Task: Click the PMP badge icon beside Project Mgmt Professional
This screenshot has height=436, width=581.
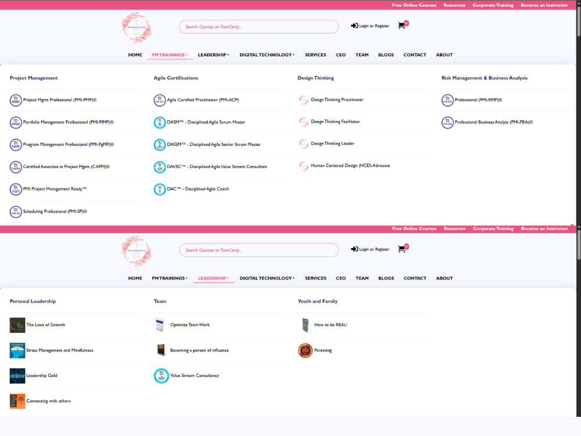Action: coord(16,100)
